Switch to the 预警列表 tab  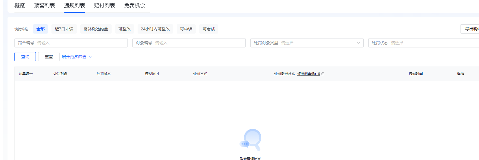coord(45,5)
